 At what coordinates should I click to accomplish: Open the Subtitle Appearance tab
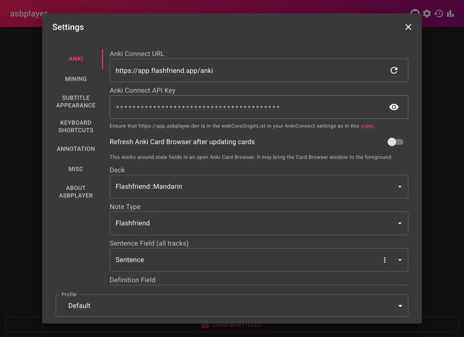coord(76,102)
